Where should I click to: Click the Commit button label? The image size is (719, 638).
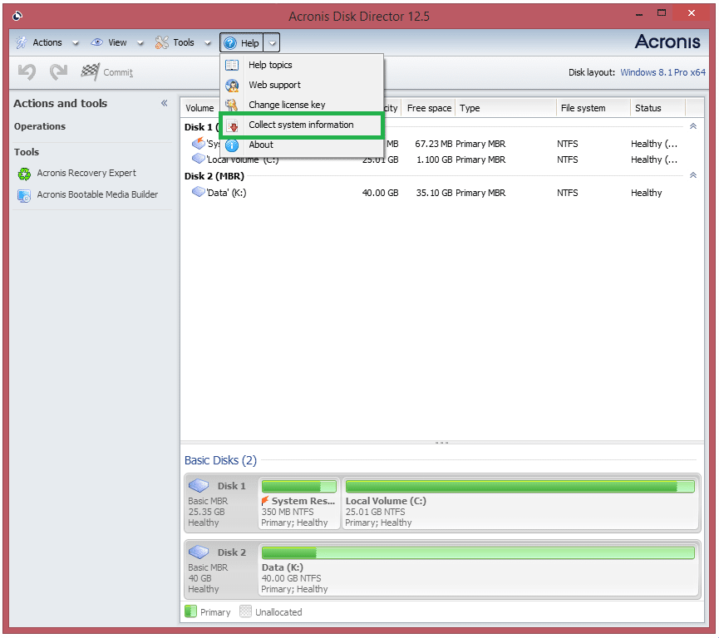tap(118, 72)
